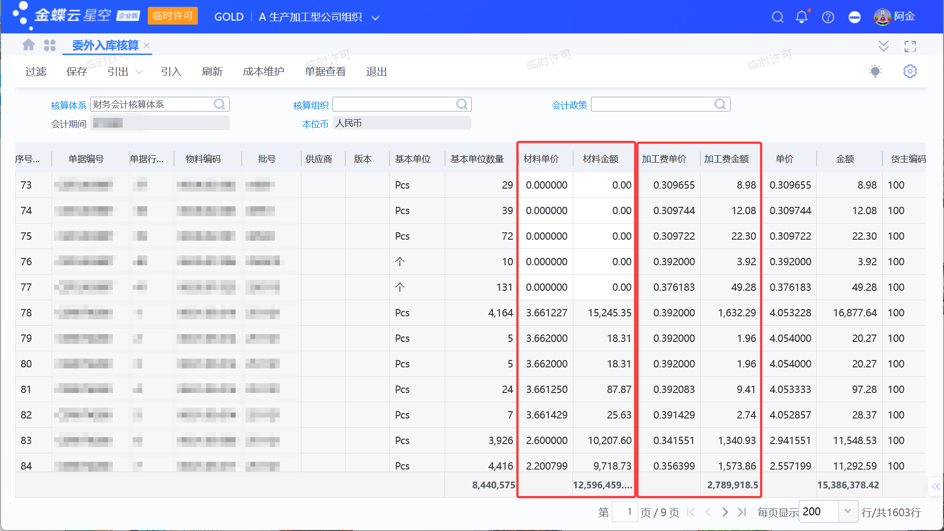
Task: Go to home page icon
Action: click(28, 45)
